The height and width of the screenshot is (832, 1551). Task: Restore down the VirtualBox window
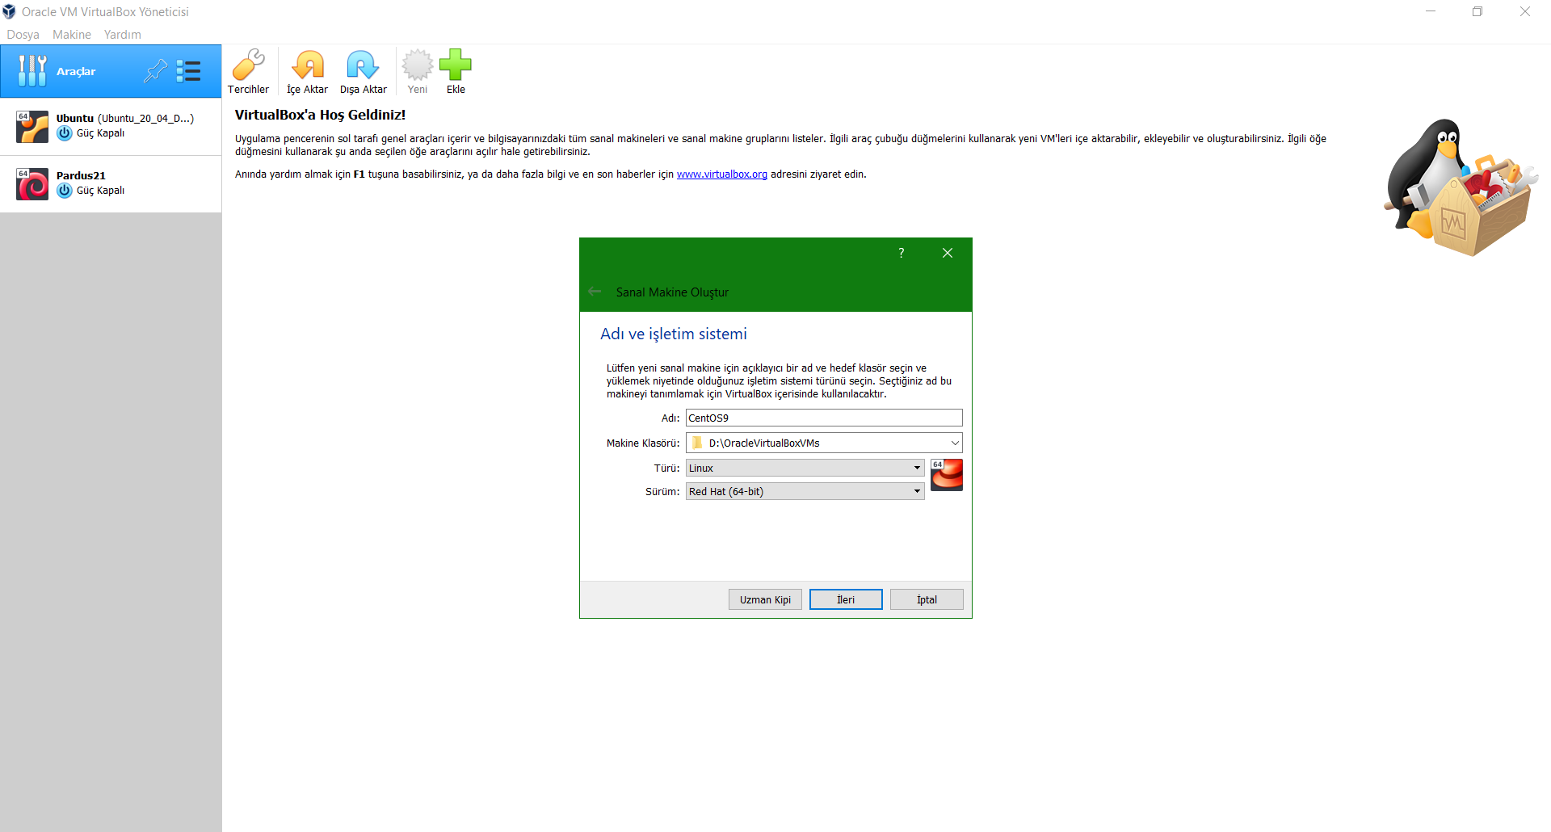[x=1477, y=11]
